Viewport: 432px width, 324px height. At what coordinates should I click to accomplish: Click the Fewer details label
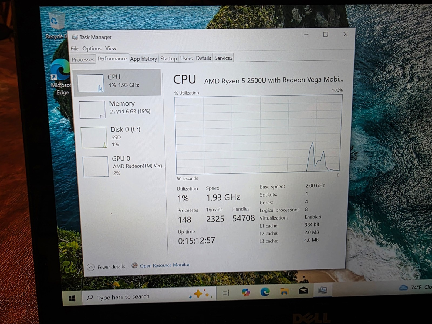pyautogui.click(x=111, y=267)
